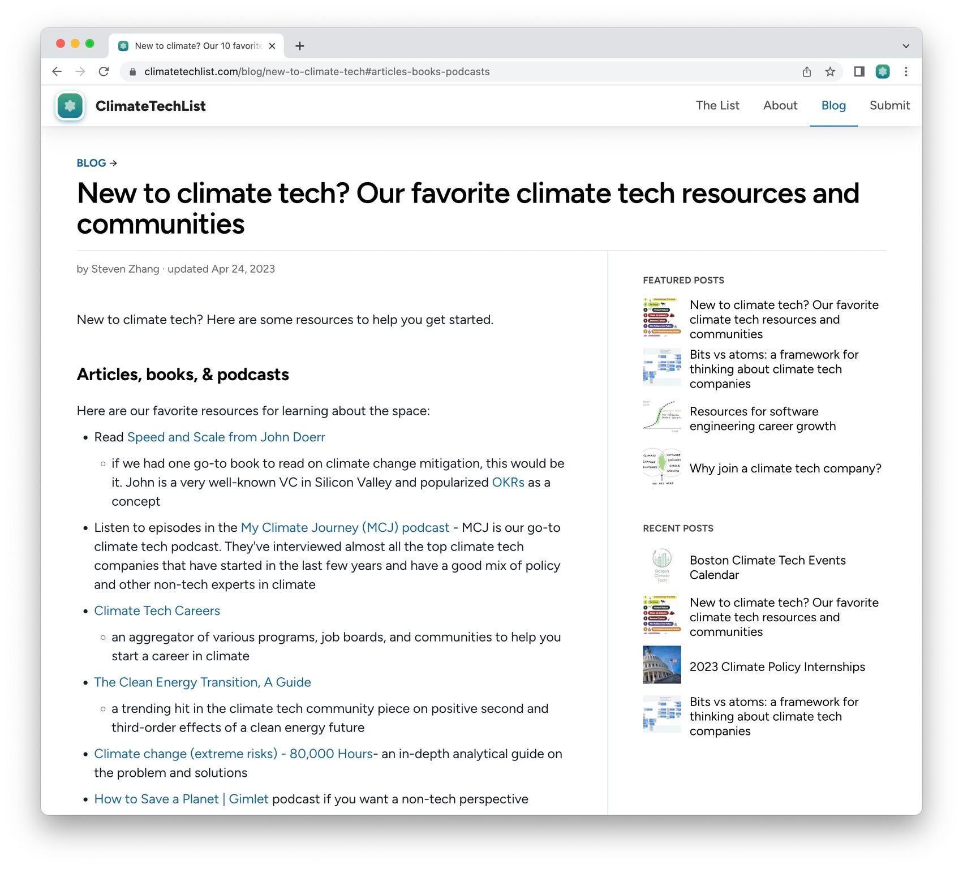Image resolution: width=963 pixels, height=869 pixels.
Task: Open the browser side panel icon
Action: point(859,71)
